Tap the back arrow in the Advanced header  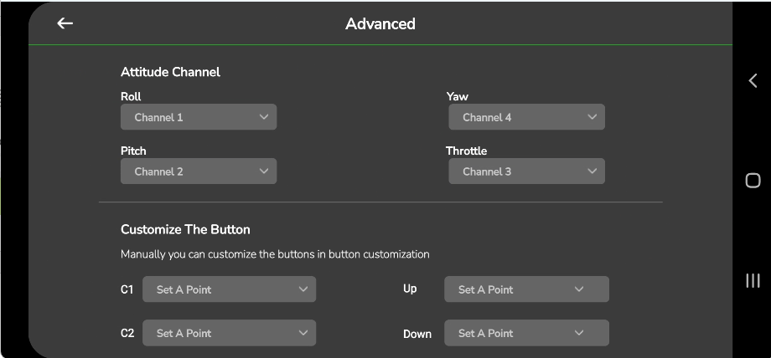(65, 23)
